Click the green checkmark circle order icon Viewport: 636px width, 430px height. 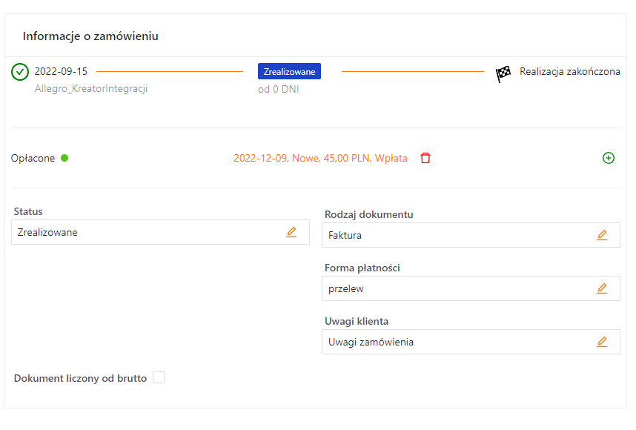20,72
